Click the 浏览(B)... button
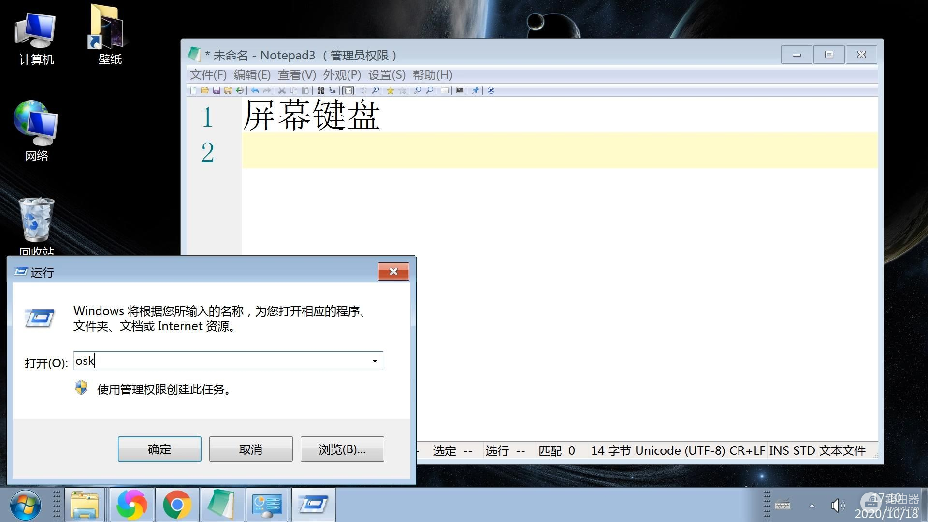The width and height of the screenshot is (928, 522). (x=342, y=449)
